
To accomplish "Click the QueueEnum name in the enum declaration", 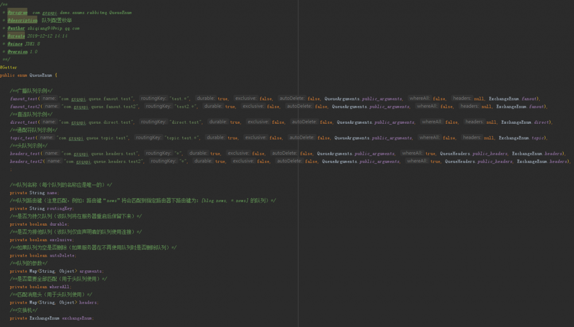I will click(41, 75).
